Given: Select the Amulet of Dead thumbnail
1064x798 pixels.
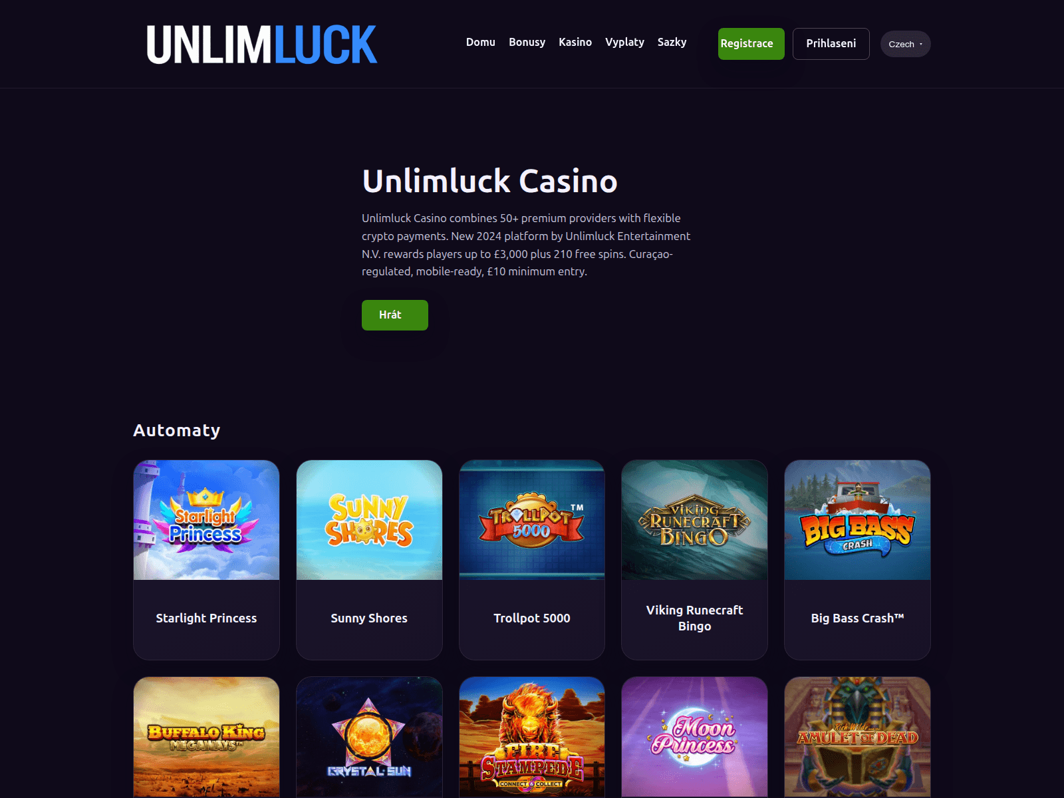Looking at the screenshot, I should 857,737.
